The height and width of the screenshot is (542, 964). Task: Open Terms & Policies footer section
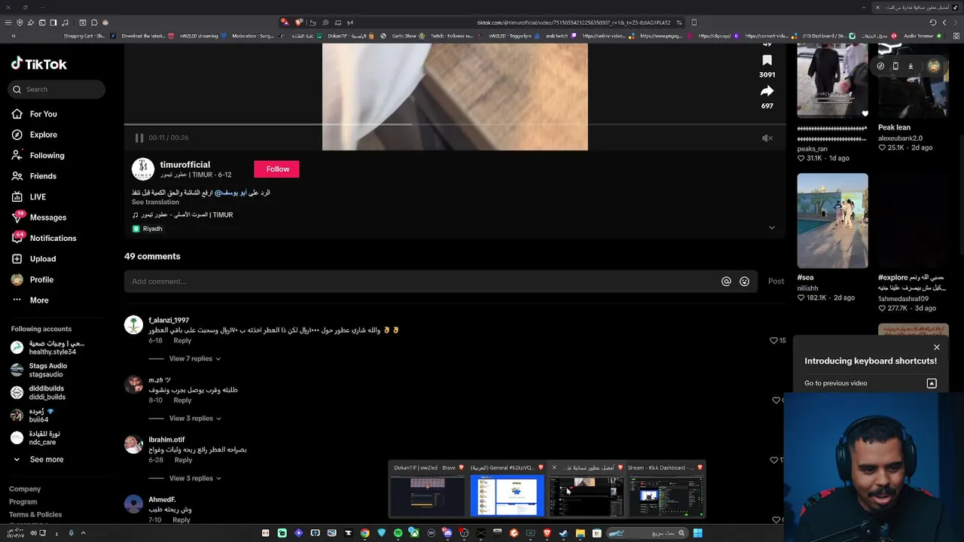[x=35, y=515]
